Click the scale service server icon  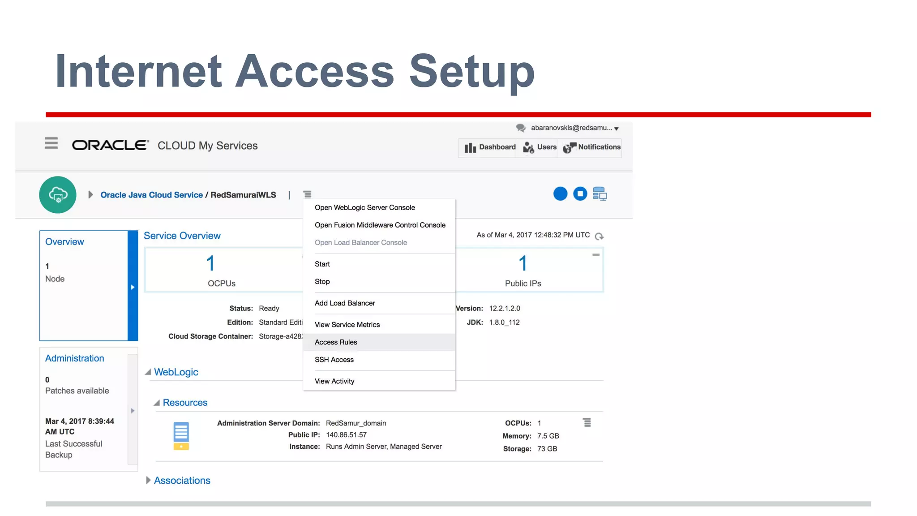[600, 194]
